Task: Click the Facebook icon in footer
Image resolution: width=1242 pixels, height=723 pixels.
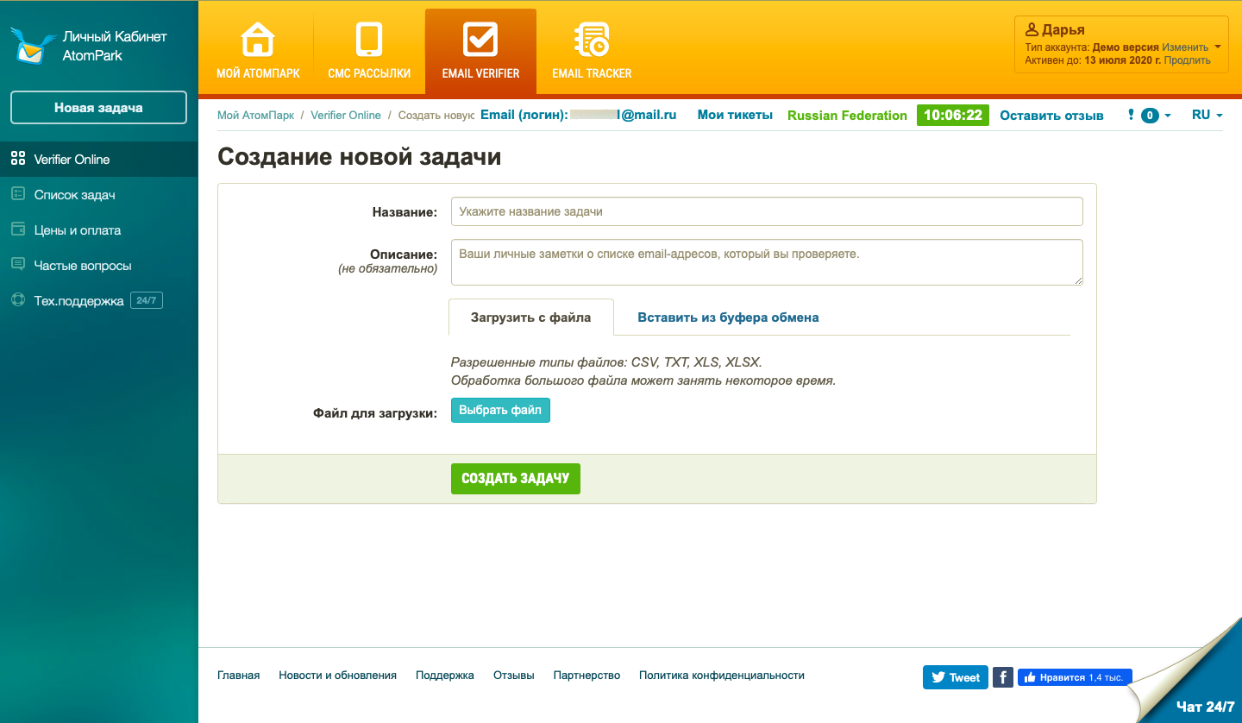Action: [x=1002, y=677]
